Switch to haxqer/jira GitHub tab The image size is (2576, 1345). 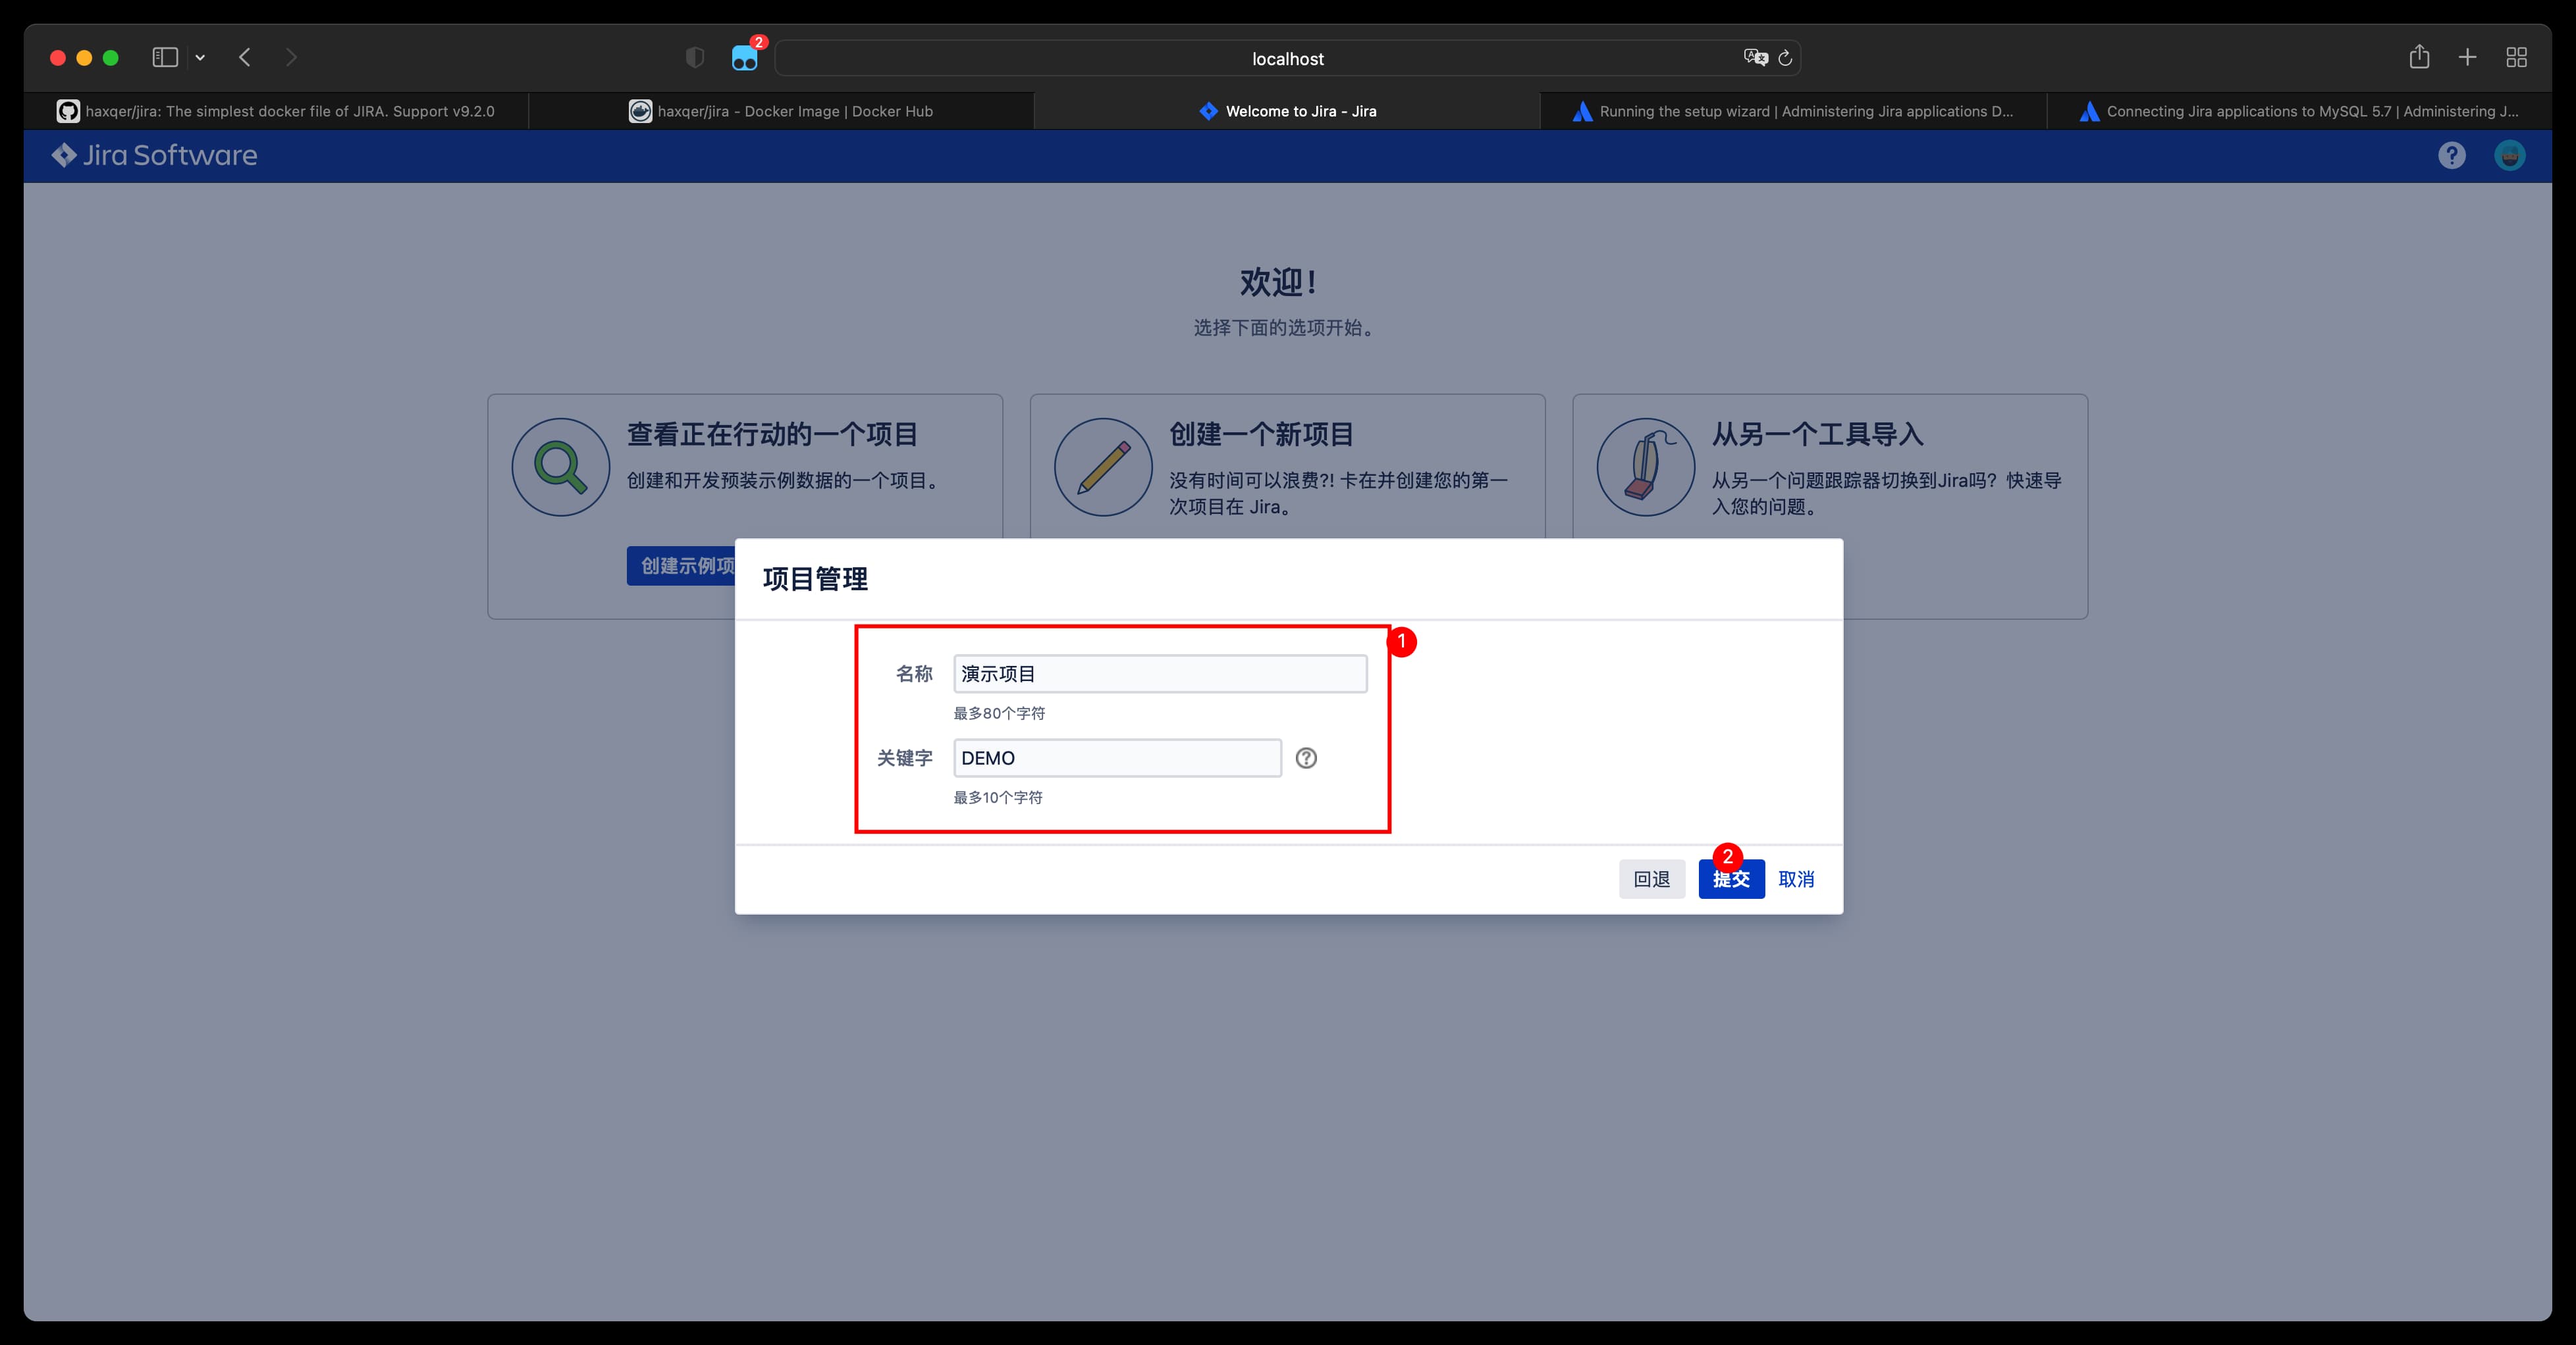pos(276,111)
